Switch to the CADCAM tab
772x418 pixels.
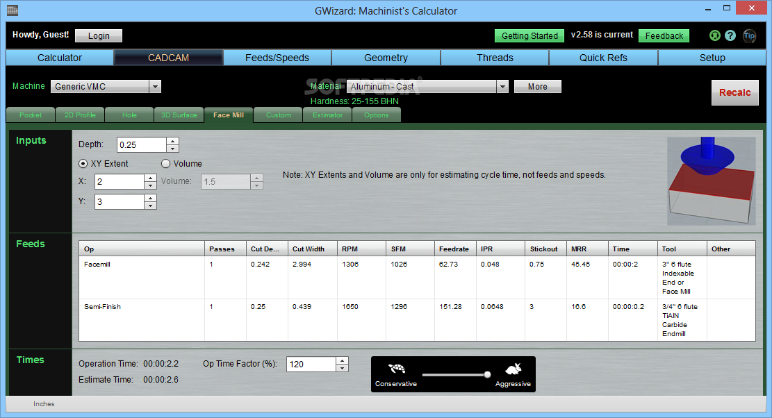click(x=168, y=58)
